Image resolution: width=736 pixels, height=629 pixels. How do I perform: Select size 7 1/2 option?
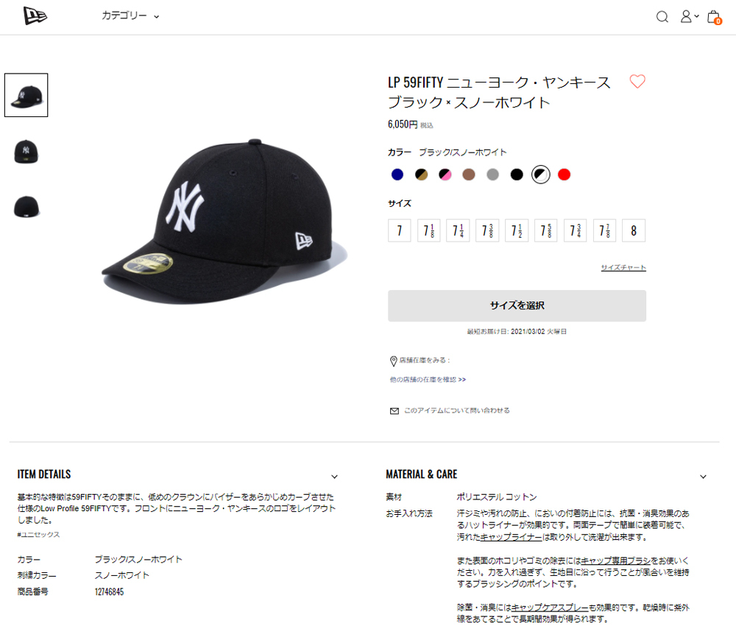click(x=517, y=231)
